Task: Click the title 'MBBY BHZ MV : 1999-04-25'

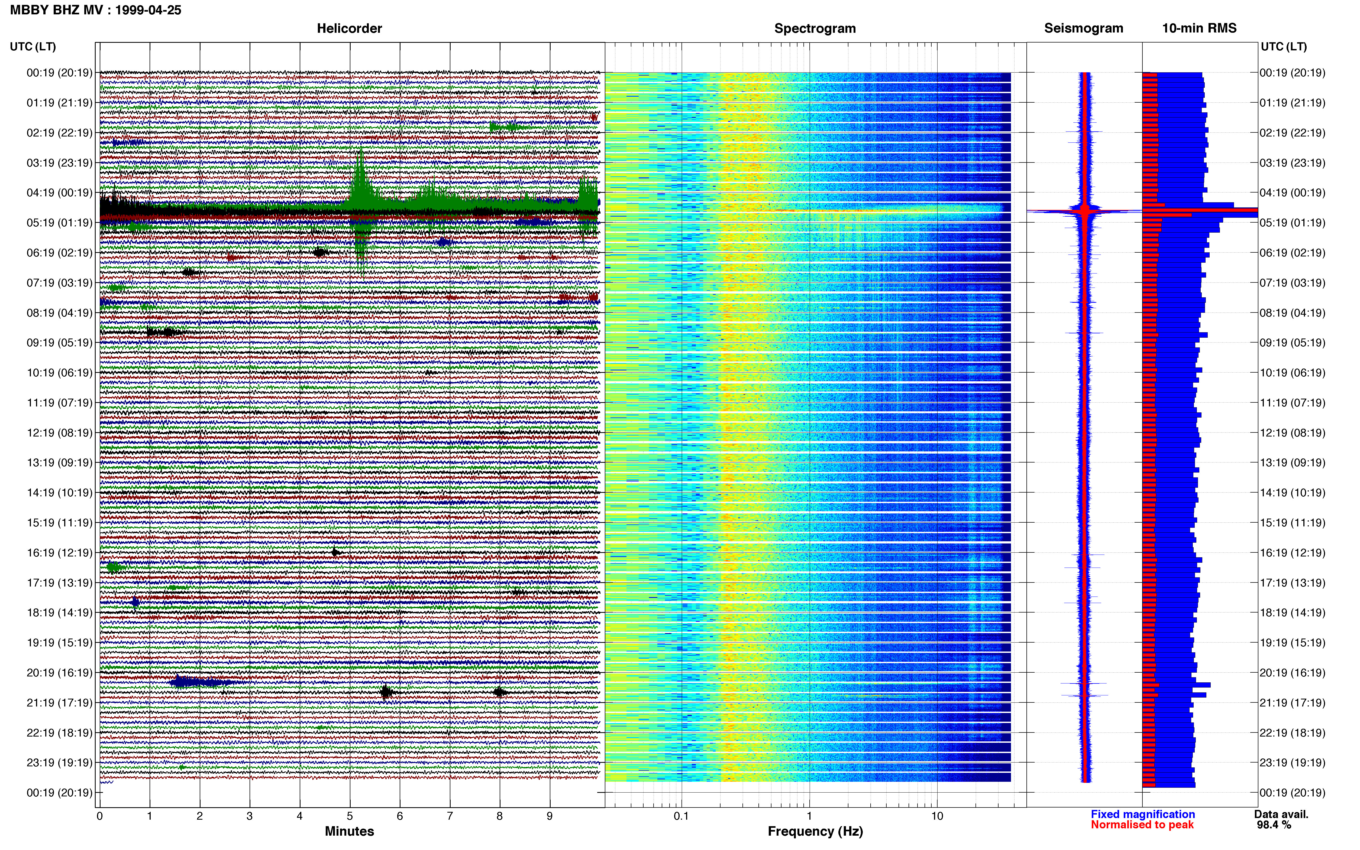Action: [x=96, y=10]
